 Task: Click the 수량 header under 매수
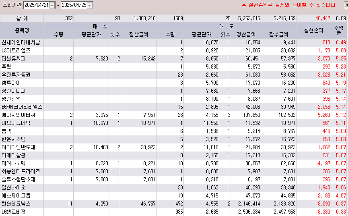click(x=59, y=34)
